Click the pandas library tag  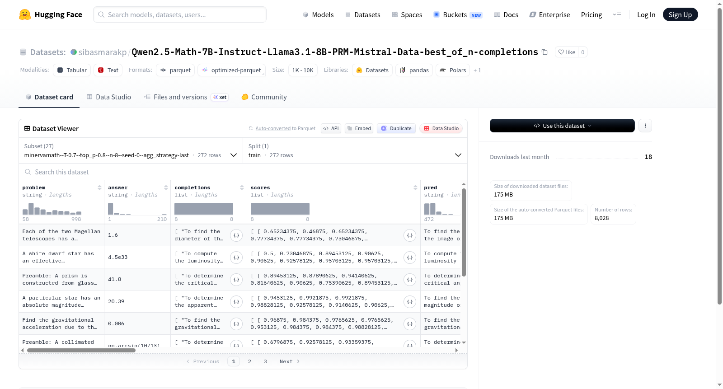[x=414, y=70]
